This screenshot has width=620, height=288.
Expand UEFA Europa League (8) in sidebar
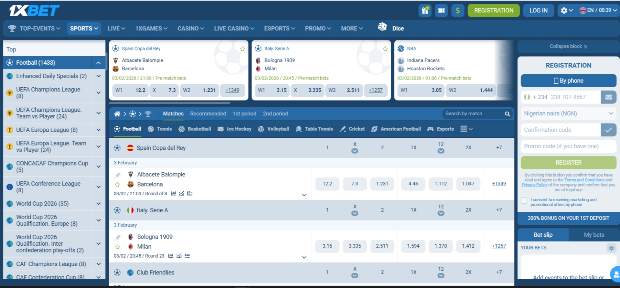click(99, 130)
